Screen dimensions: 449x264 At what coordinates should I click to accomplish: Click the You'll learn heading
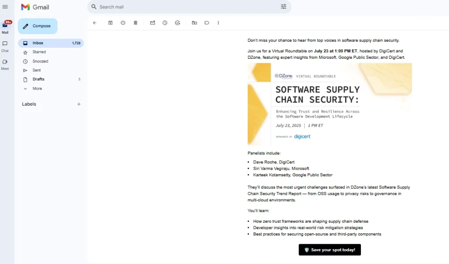coord(258,210)
